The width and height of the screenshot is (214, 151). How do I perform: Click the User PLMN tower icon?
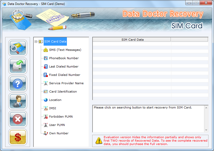coord(45,125)
